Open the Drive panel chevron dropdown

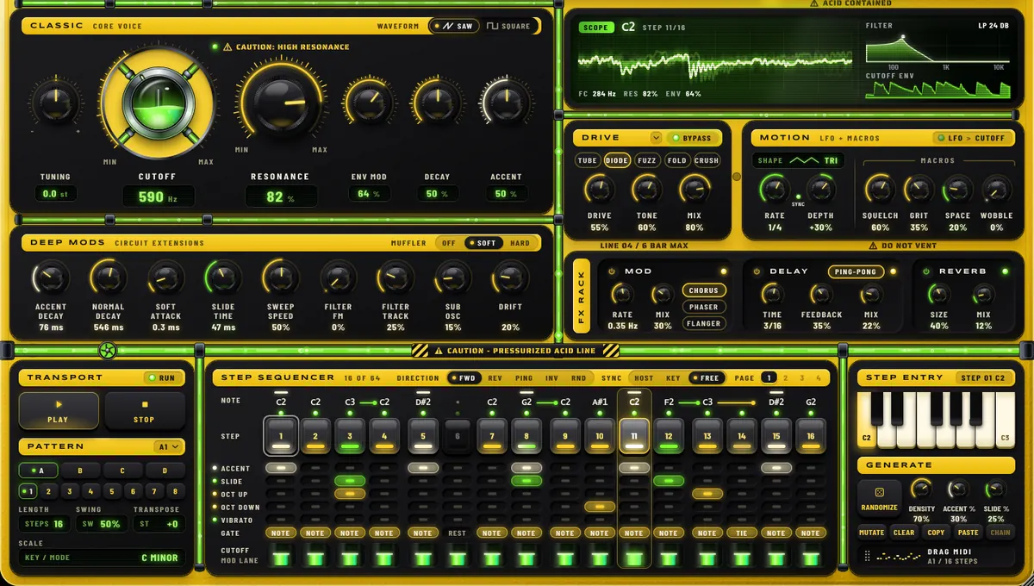coord(656,138)
